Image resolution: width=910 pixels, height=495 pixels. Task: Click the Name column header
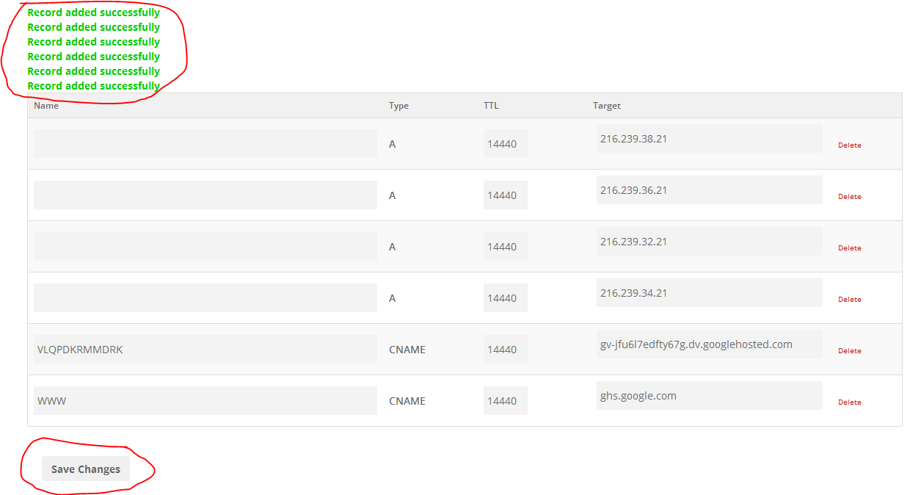click(46, 106)
